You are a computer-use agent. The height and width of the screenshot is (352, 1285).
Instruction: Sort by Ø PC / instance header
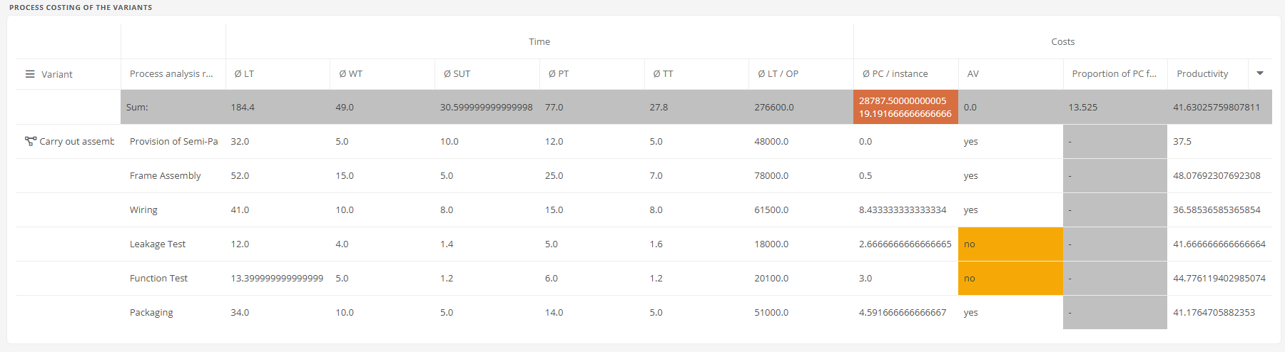click(x=895, y=74)
